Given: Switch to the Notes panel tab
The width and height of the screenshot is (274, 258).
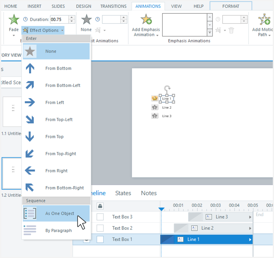Looking at the screenshot, I should (149, 193).
